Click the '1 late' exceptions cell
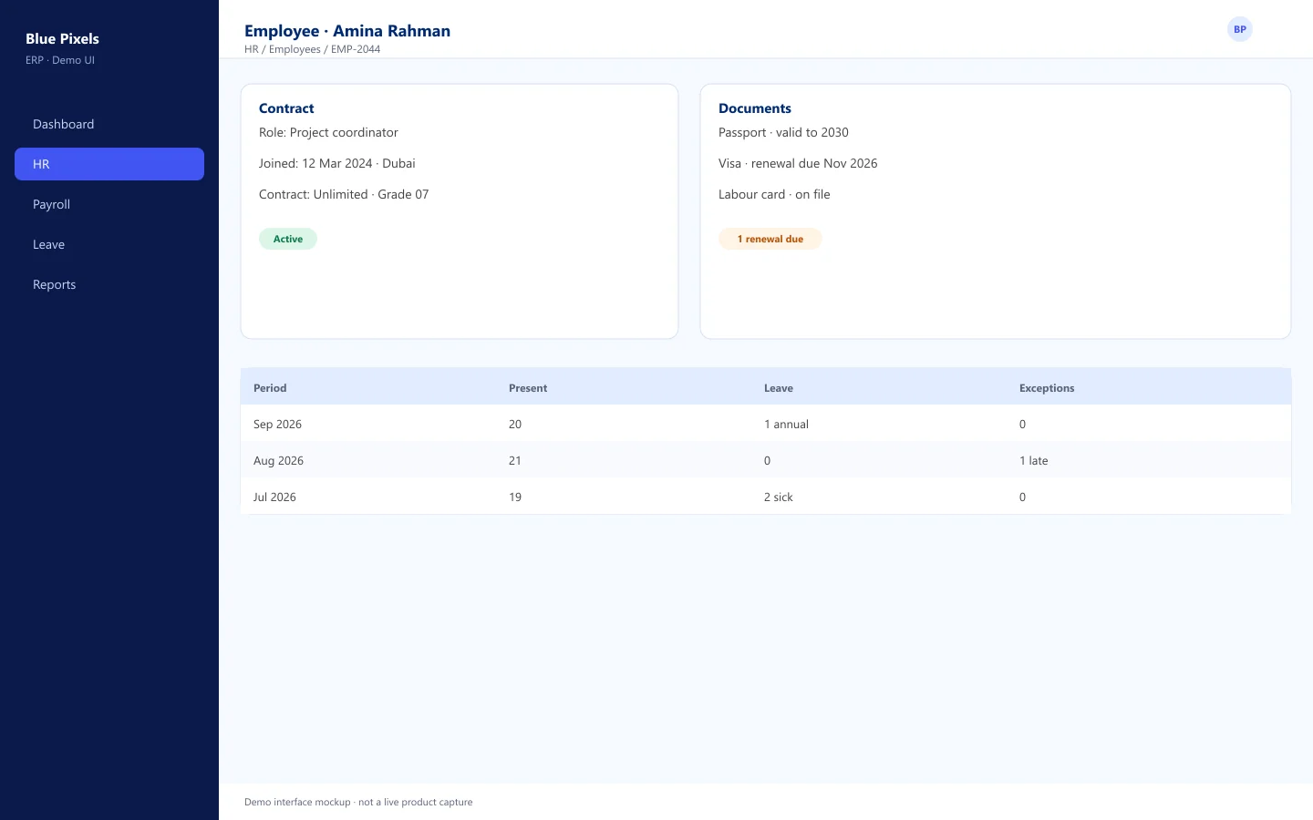The width and height of the screenshot is (1313, 820). 1034,461
